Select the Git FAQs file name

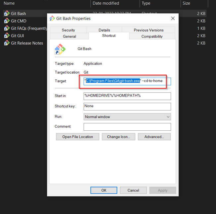point(29,28)
